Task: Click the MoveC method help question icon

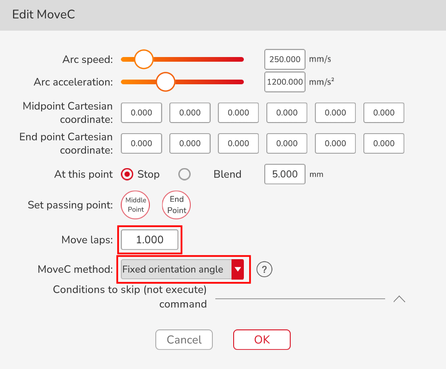Action: pyautogui.click(x=264, y=269)
